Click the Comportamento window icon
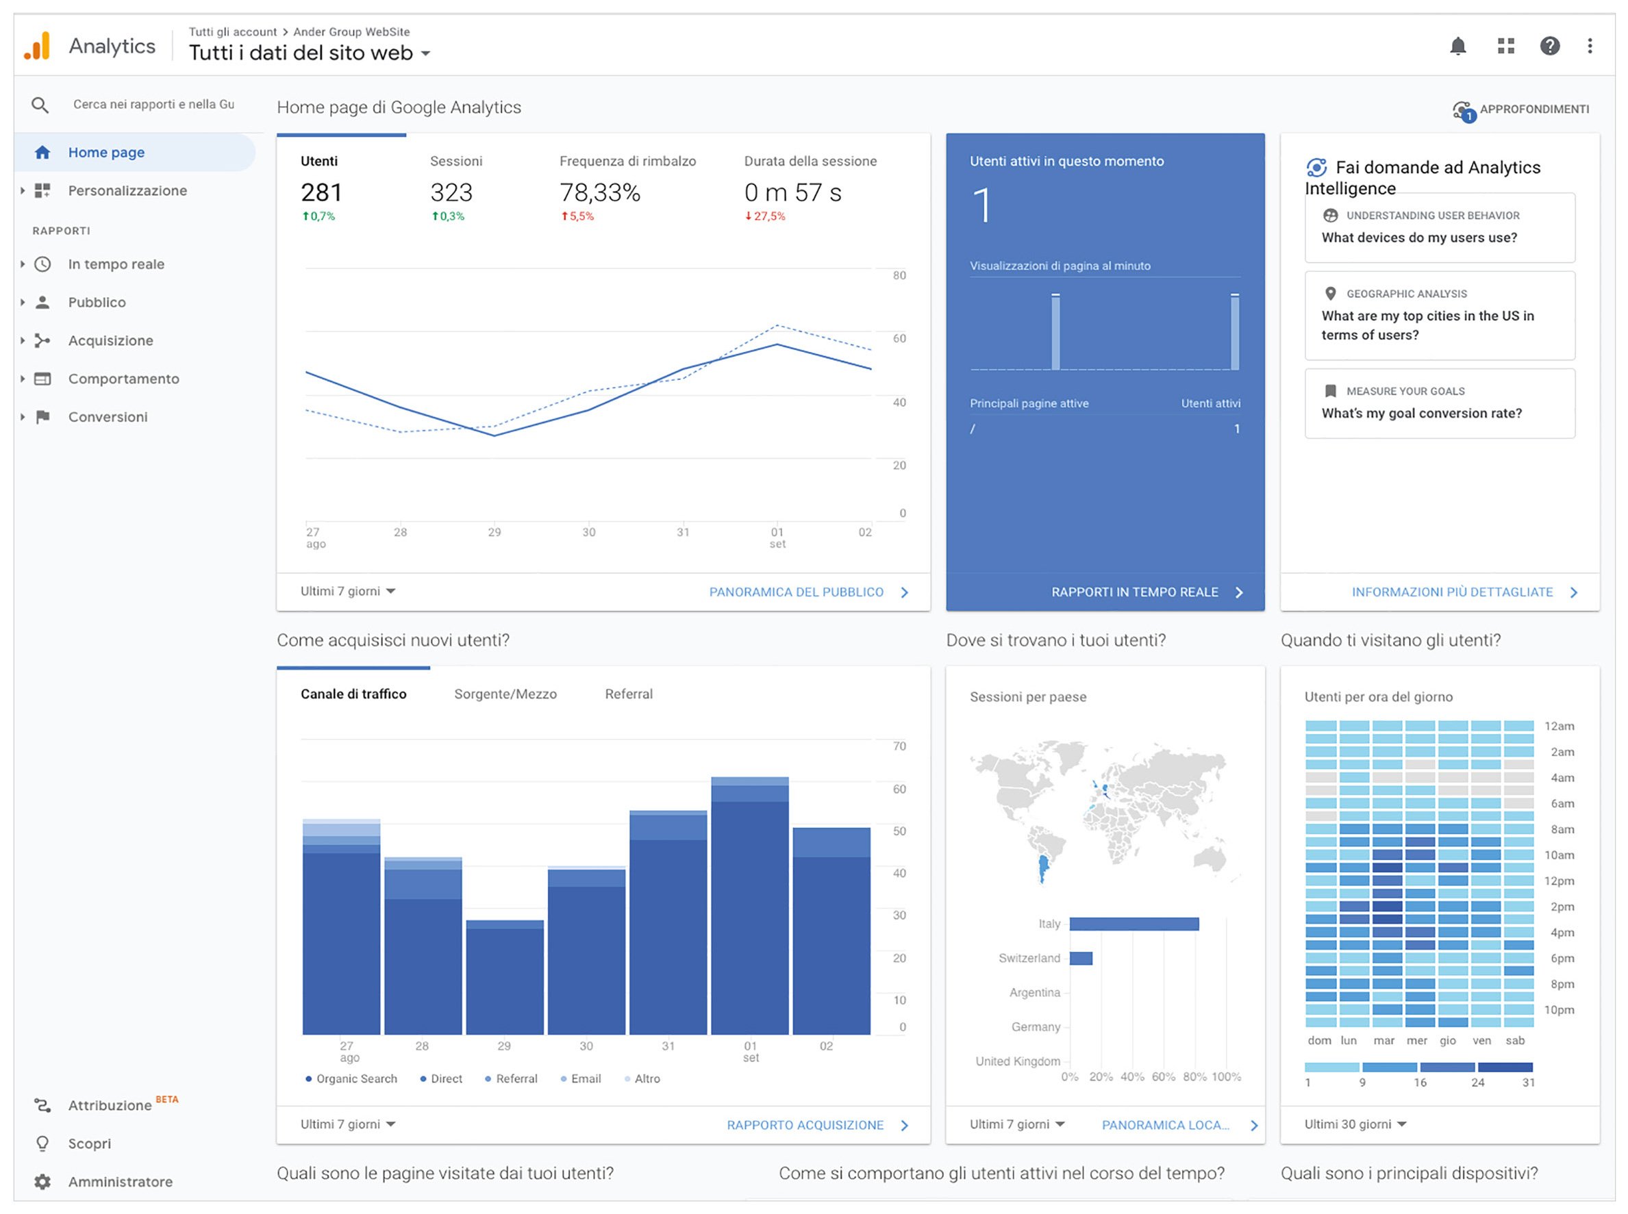The height and width of the screenshot is (1214, 1628). [42, 379]
